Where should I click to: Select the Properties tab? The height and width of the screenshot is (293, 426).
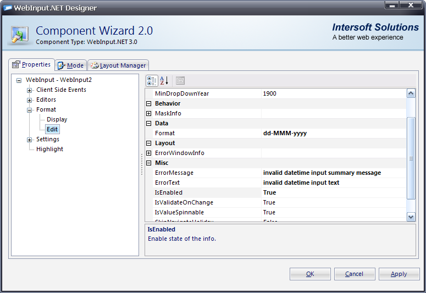pyautogui.click(x=31, y=65)
